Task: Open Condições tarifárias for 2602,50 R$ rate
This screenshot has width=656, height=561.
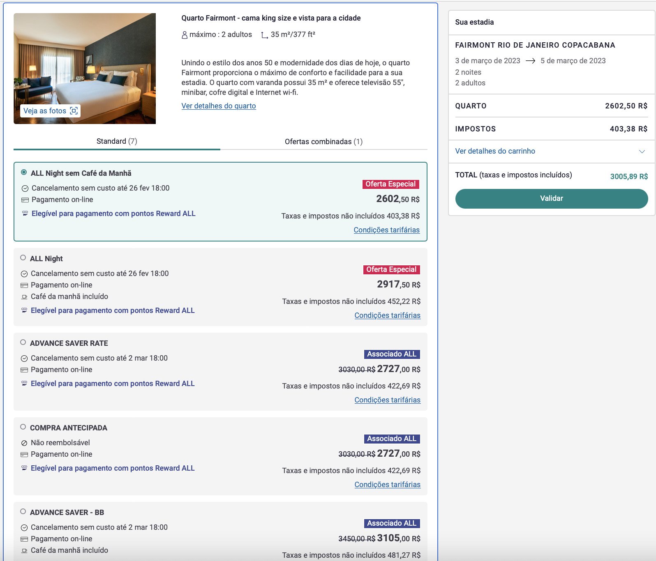Action: coord(386,230)
